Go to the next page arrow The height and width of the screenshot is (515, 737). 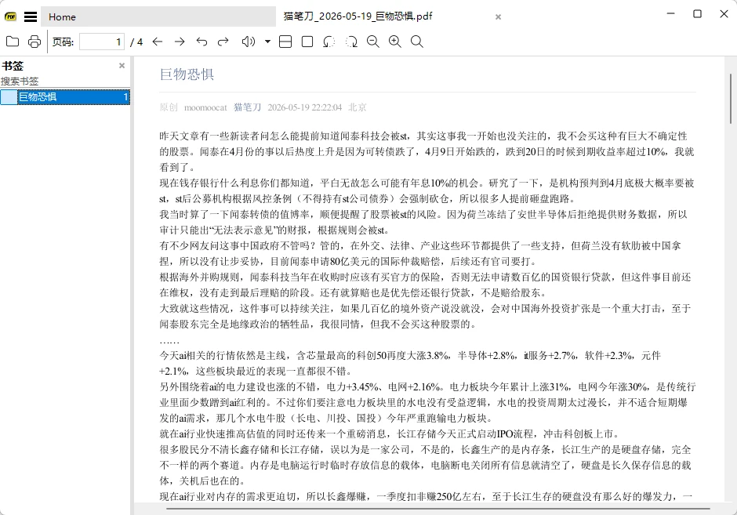pyautogui.click(x=180, y=42)
